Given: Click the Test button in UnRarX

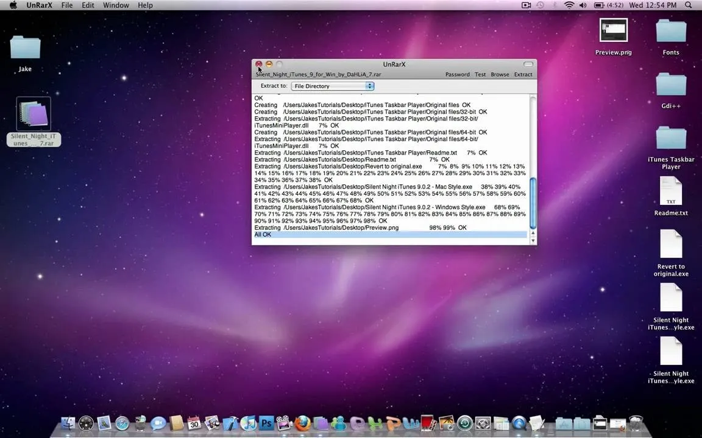Looking at the screenshot, I should (x=480, y=75).
